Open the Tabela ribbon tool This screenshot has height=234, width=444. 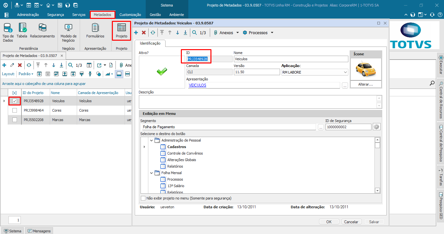[x=22, y=31]
